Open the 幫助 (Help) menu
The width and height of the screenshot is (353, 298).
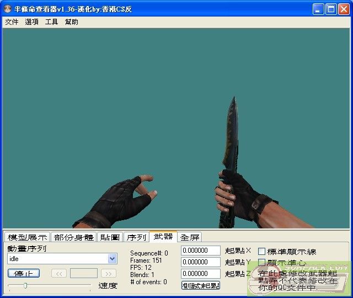[x=71, y=22]
